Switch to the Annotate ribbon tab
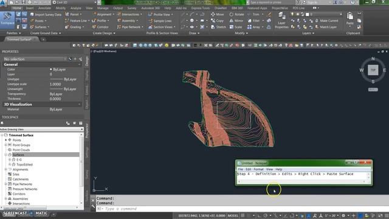The image size is (389, 219). 44,8
